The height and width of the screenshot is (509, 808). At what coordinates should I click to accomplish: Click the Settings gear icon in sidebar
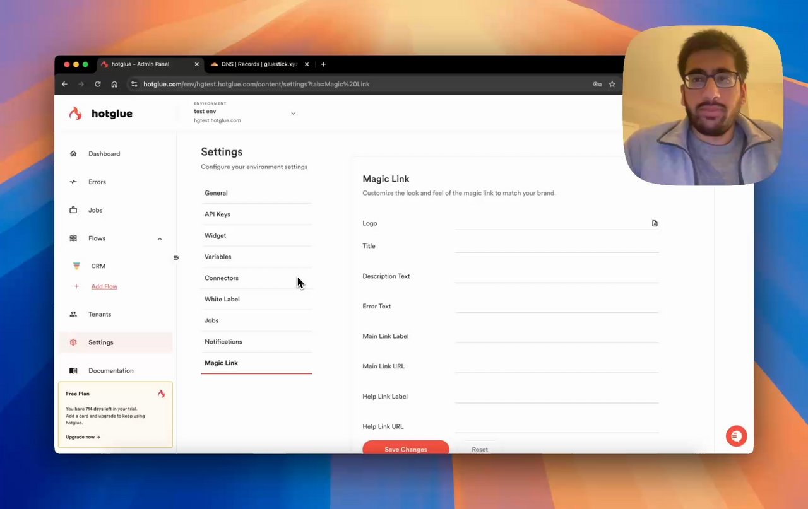(73, 342)
